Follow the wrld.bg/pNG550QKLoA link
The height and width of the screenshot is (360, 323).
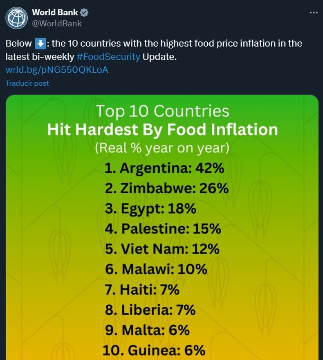[57, 69]
